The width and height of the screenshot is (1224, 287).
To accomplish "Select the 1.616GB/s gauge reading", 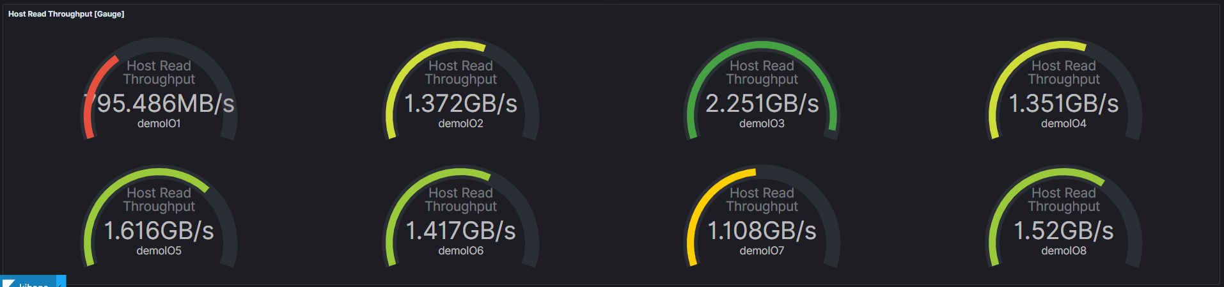I will pyautogui.click(x=159, y=231).
